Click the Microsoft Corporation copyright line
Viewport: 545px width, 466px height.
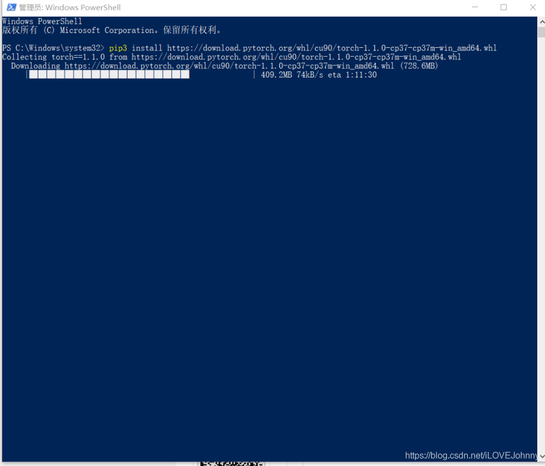[112, 30]
